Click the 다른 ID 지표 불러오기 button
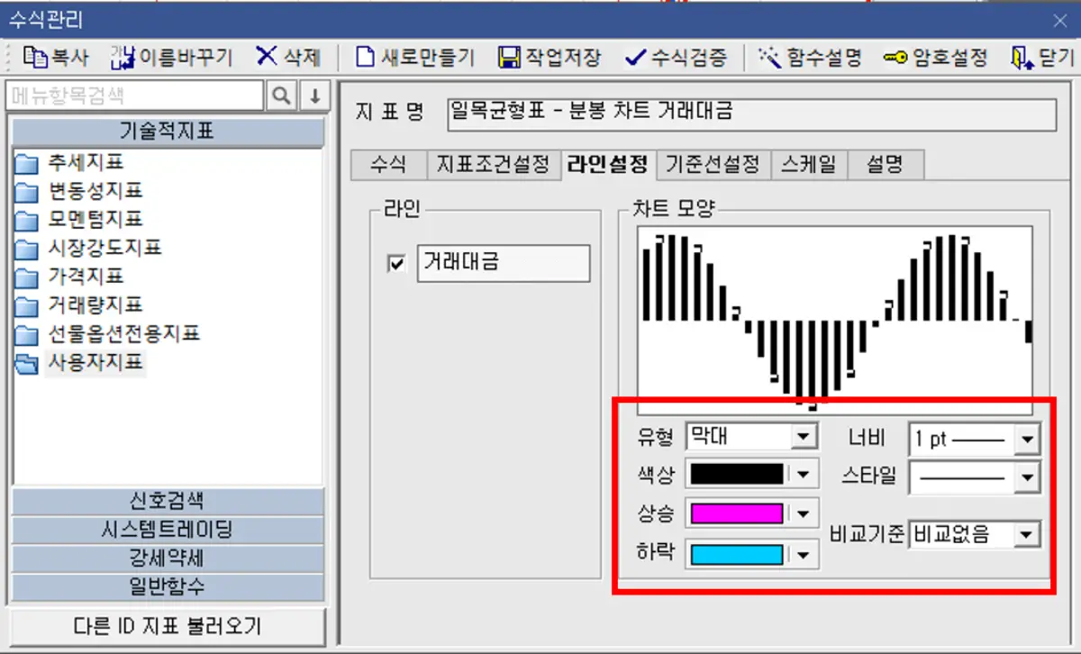Image resolution: width=1081 pixels, height=654 pixels. (168, 627)
